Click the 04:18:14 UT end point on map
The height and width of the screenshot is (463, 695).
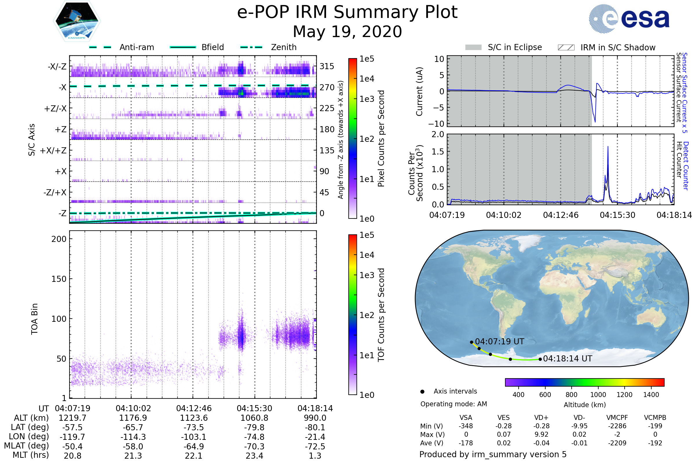pyautogui.click(x=540, y=359)
